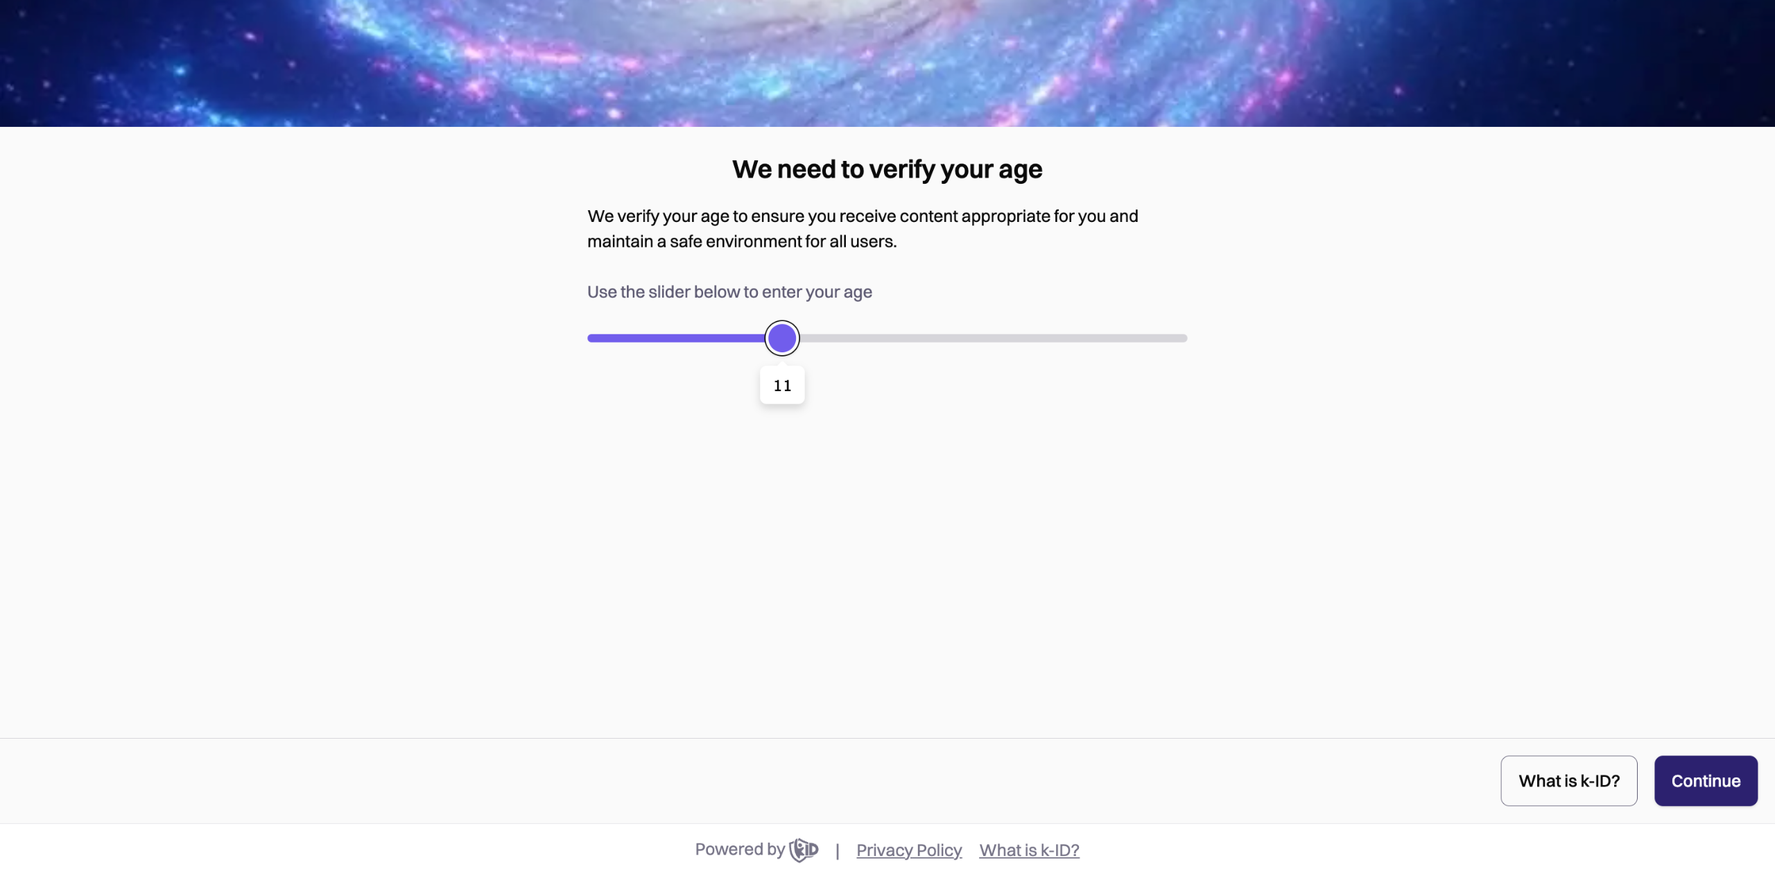
Task: Click the k-ID shield logo in footer
Action: 804,850
